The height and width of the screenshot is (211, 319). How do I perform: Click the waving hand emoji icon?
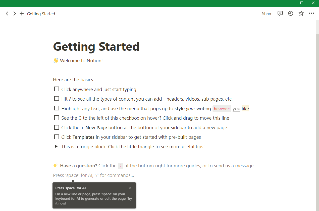point(56,60)
